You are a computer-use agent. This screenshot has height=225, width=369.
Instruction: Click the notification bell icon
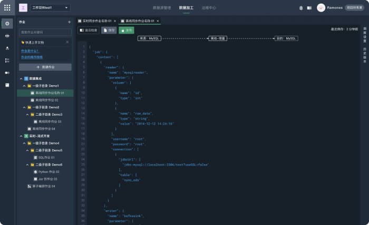pos(301,8)
